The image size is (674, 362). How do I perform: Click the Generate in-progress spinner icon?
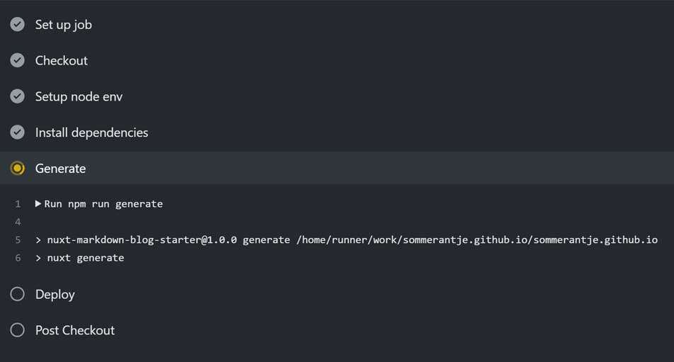point(18,169)
